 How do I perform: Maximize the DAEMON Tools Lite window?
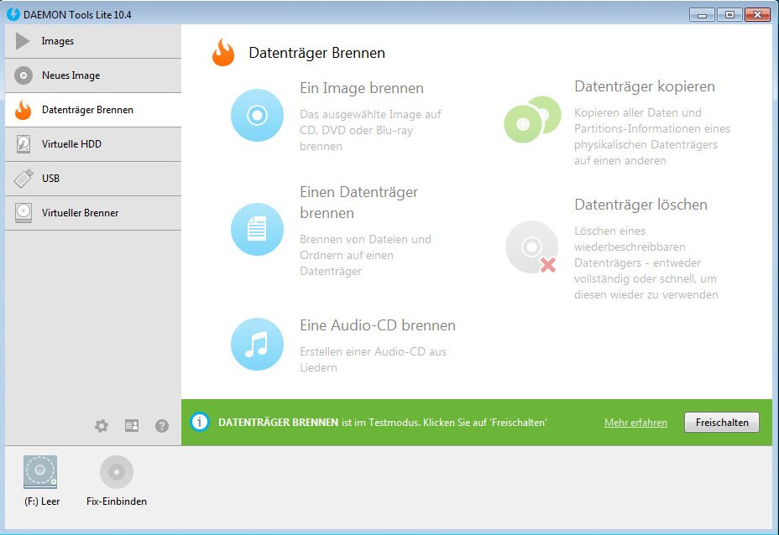coord(729,15)
